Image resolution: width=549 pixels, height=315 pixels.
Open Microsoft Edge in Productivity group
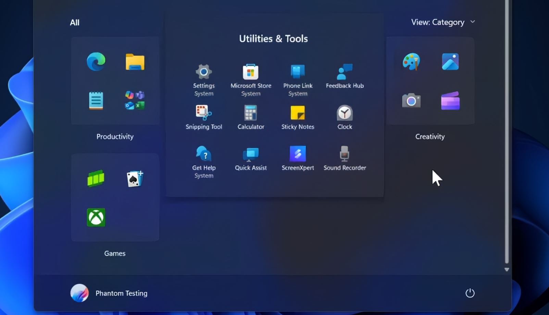click(96, 62)
